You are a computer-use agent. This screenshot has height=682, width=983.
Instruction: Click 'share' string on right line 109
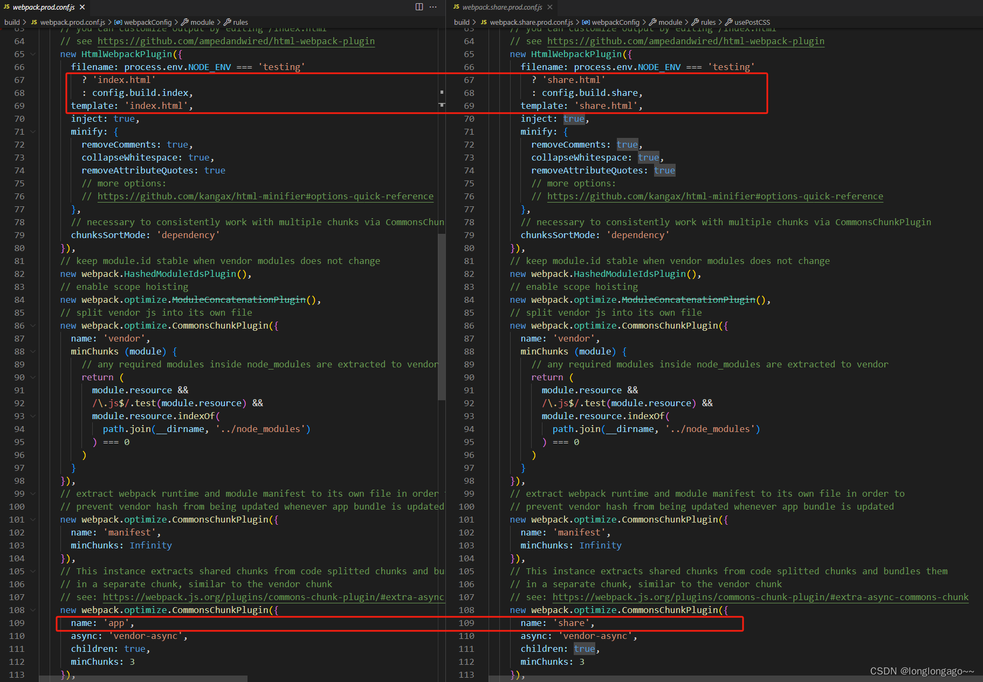coord(571,623)
